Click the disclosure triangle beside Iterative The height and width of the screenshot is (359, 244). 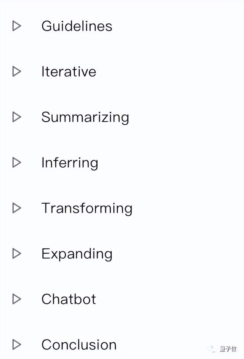(x=16, y=71)
